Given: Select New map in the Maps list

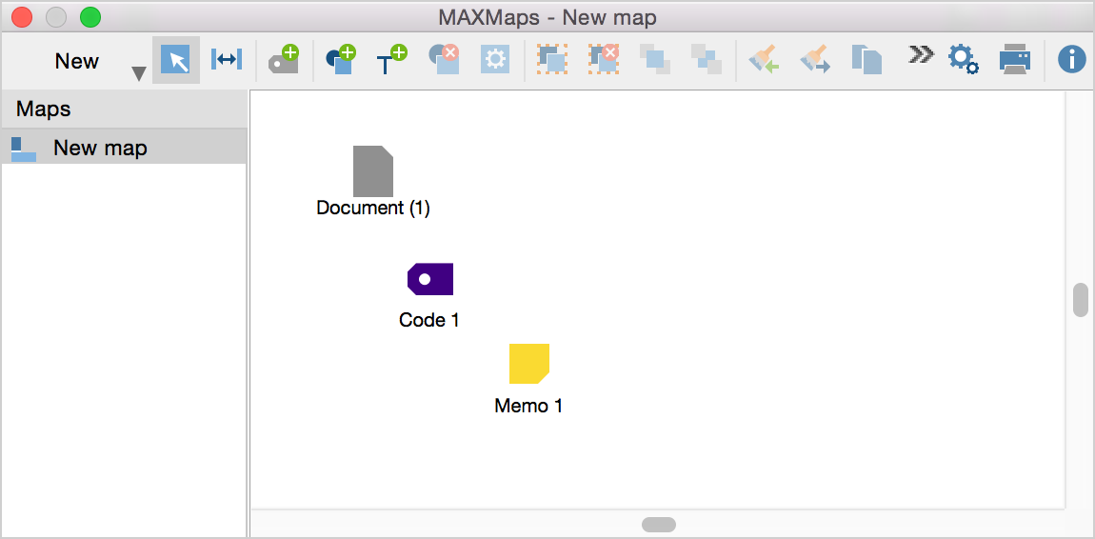Looking at the screenshot, I should pyautogui.click(x=124, y=148).
